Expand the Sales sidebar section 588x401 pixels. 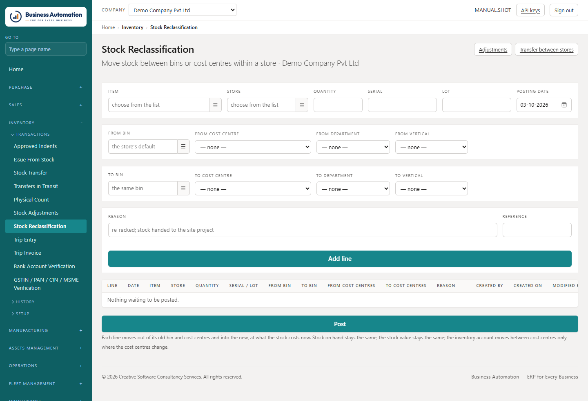(x=46, y=105)
